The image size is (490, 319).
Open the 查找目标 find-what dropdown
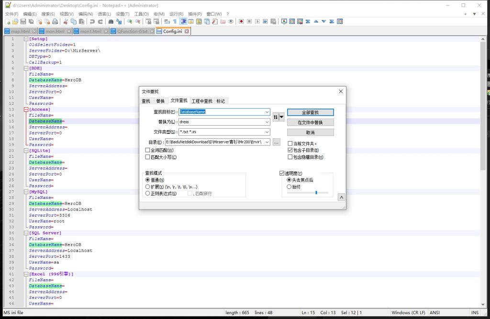pyautogui.click(x=267, y=112)
